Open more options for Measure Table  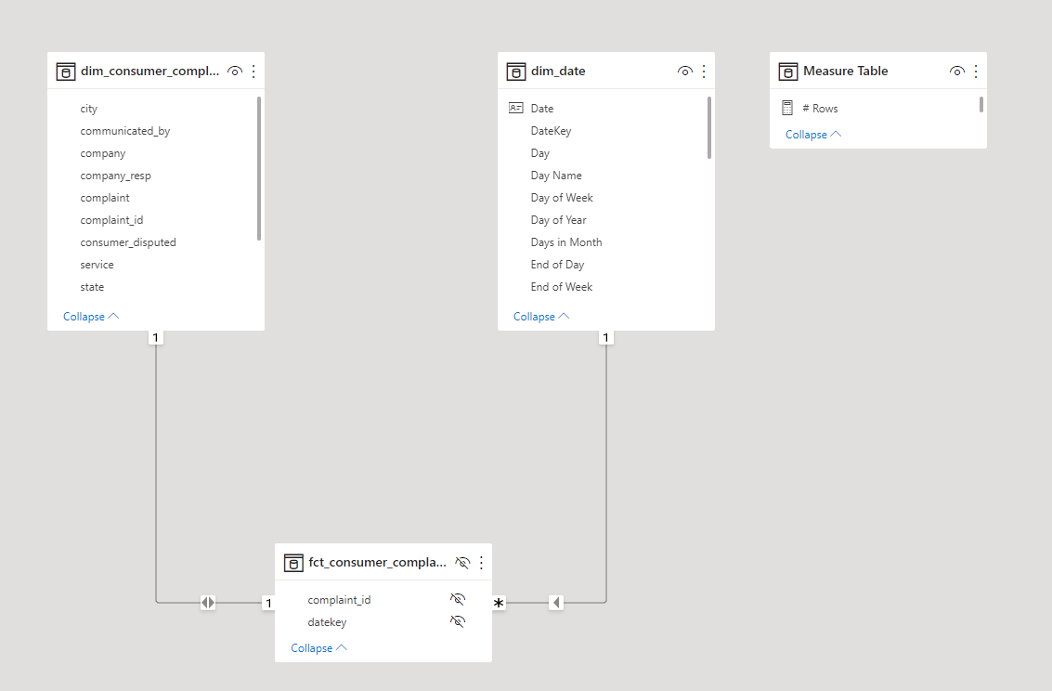click(976, 72)
